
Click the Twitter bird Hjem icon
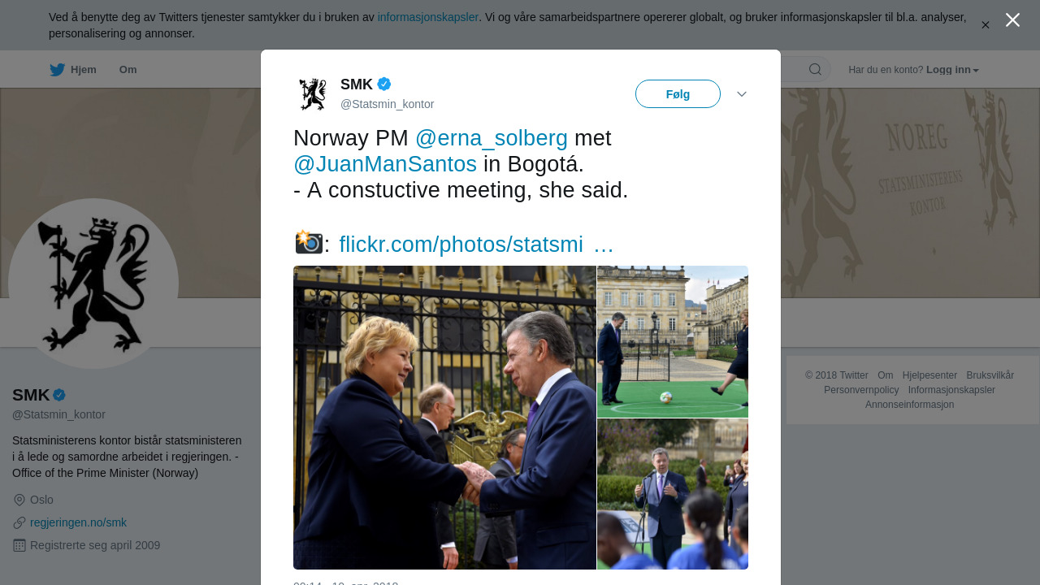pos(57,70)
